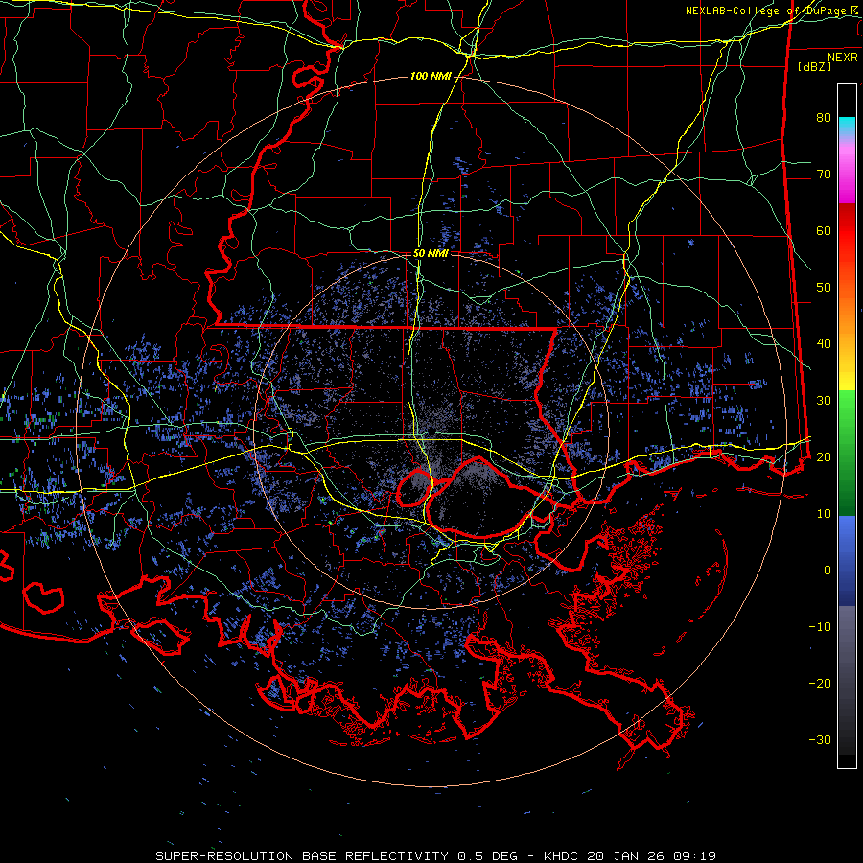This screenshot has height=863, width=863.
Task: Click the "100 NMI" range ring label
Action: 431,76
